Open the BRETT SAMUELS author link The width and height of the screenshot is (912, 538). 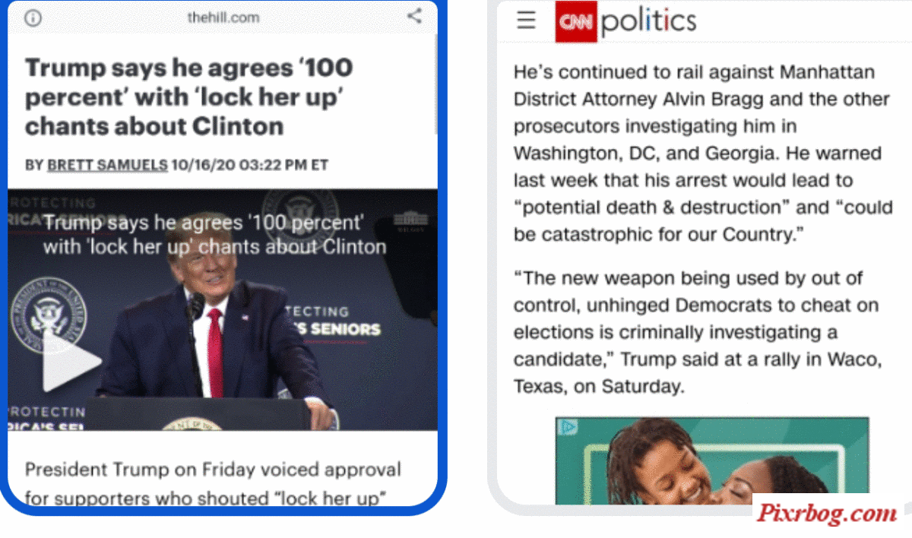tap(107, 165)
